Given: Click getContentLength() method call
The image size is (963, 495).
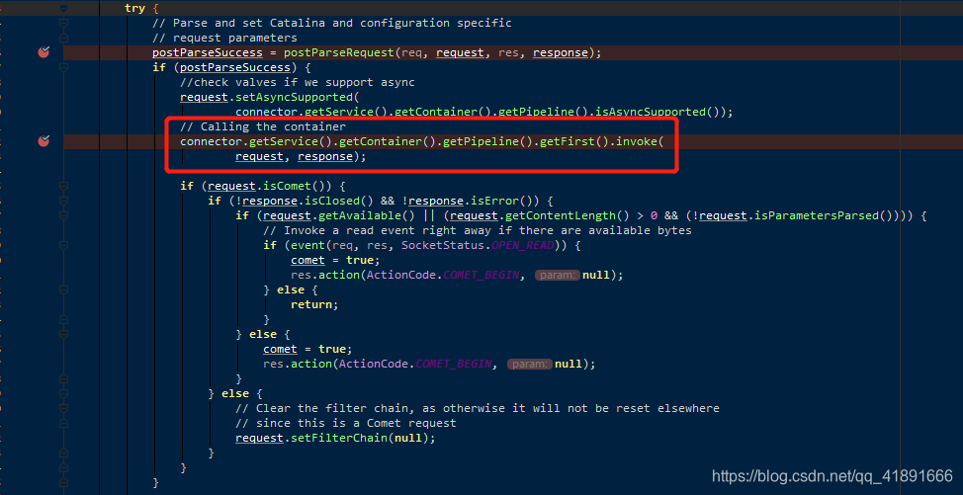Looking at the screenshot, I should [x=568, y=215].
